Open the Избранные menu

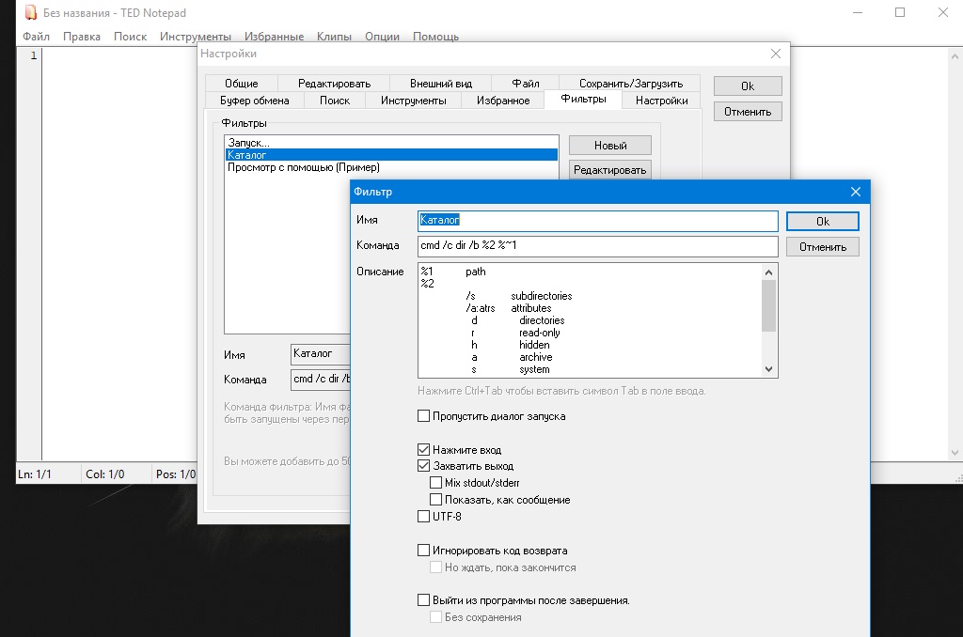[274, 37]
